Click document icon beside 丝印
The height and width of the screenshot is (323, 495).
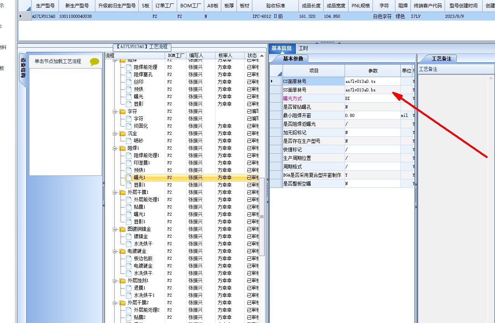pyautogui.click(x=129, y=82)
